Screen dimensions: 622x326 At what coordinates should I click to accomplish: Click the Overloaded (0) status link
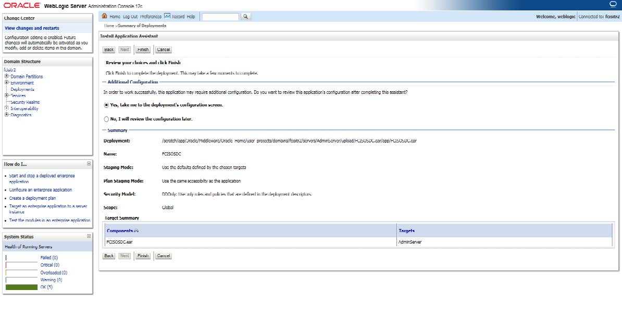tap(54, 273)
